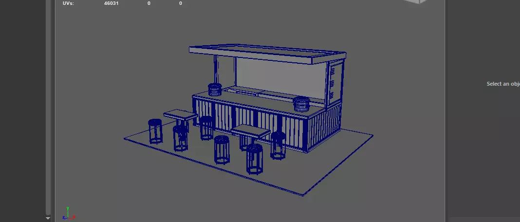Click the left panel's vertical scrollbar thumb
The width and height of the screenshot is (520, 222).
click(48, 107)
